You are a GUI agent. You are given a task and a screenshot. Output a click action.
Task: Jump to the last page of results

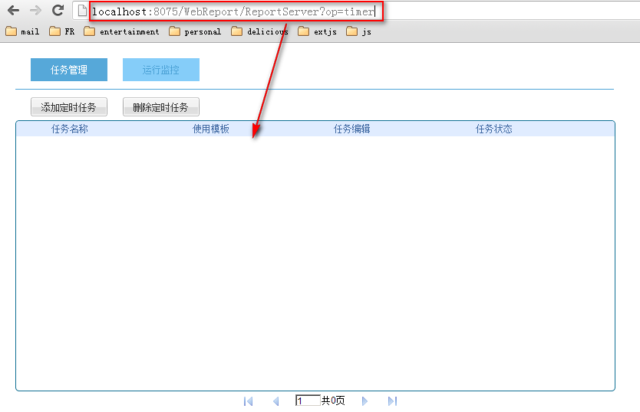392,401
